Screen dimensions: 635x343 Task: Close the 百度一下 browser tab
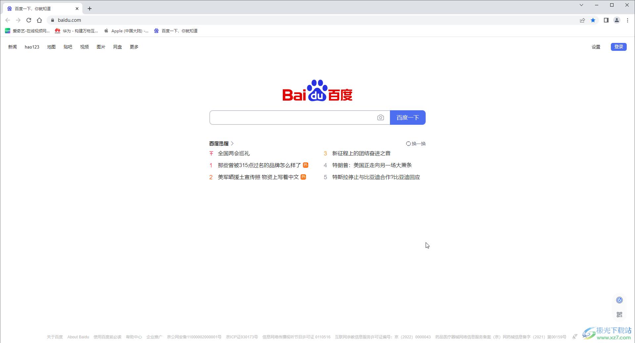77,9
